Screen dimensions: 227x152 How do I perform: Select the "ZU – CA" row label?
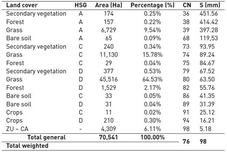pyautogui.click(x=18, y=129)
